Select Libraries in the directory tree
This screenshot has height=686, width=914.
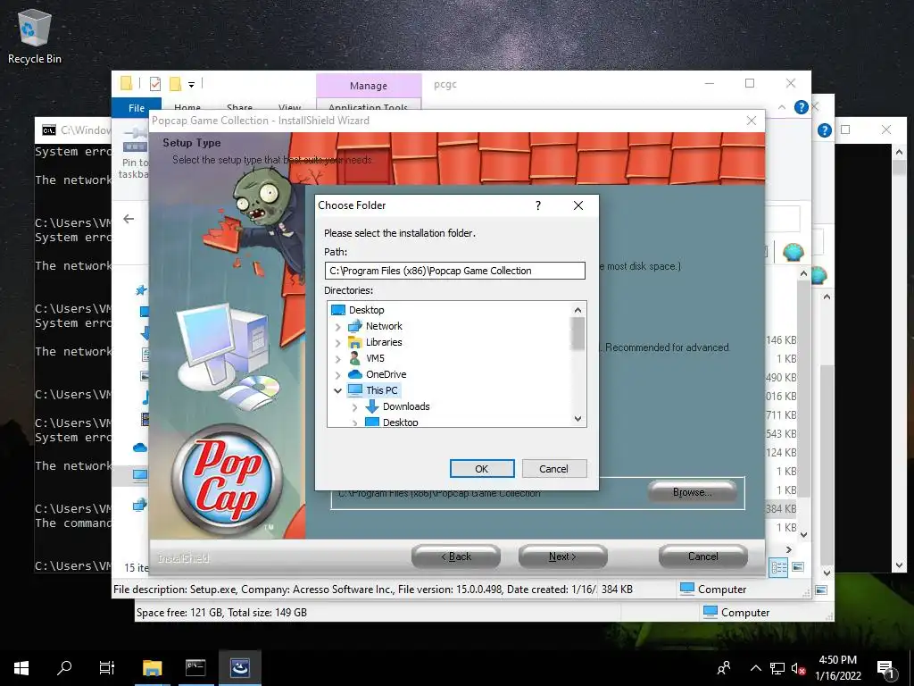pos(384,342)
